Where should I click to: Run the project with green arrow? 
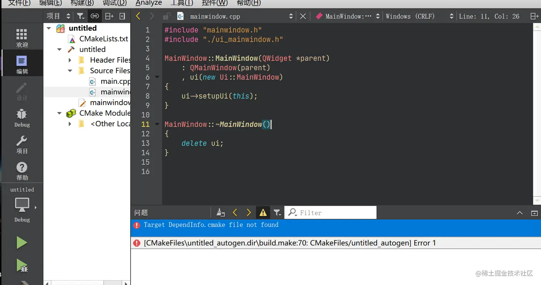(x=22, y=243)
